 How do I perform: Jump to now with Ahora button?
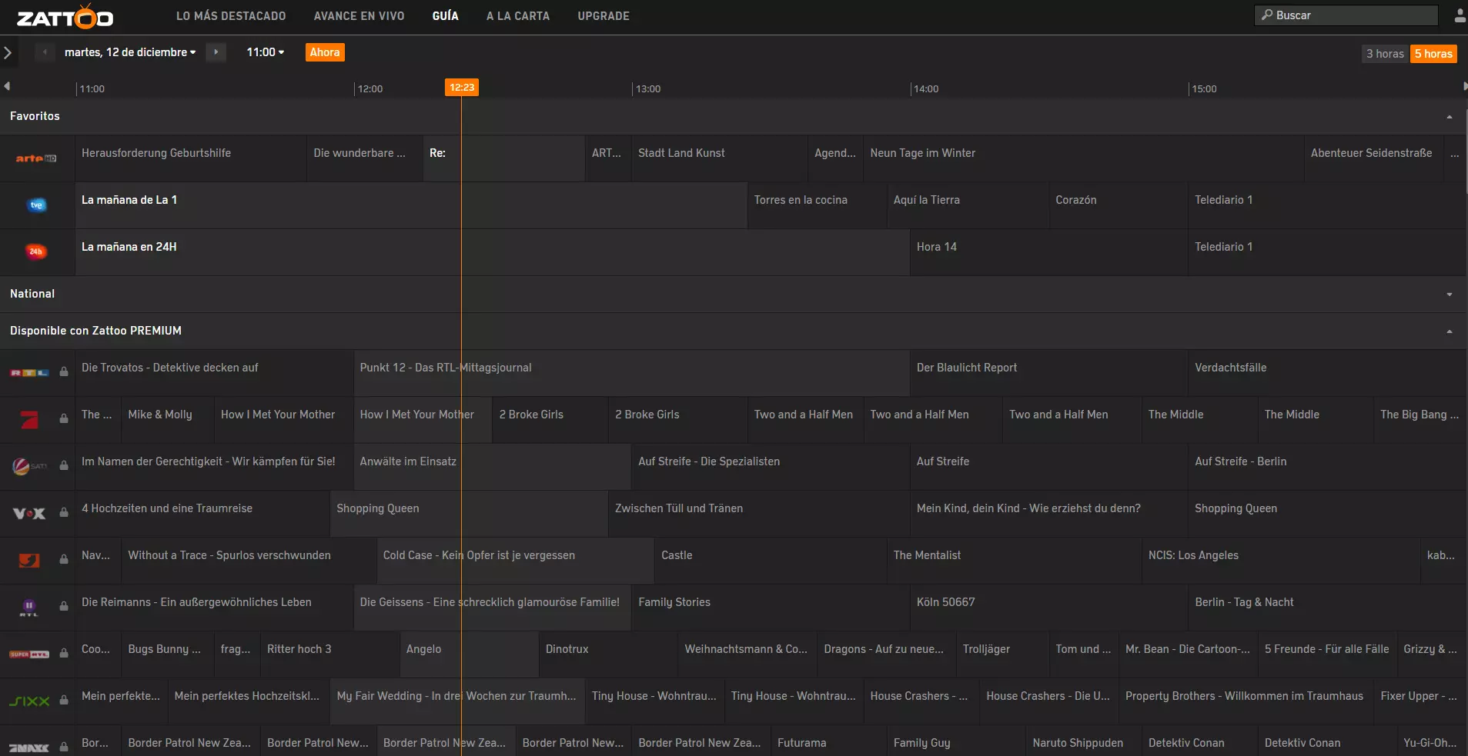point(325,52)
